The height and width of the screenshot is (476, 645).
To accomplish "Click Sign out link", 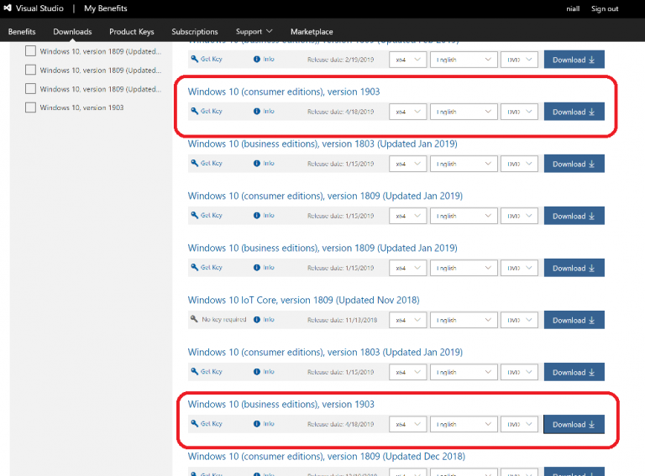I will pyautogui.click(x=604, y=8).
